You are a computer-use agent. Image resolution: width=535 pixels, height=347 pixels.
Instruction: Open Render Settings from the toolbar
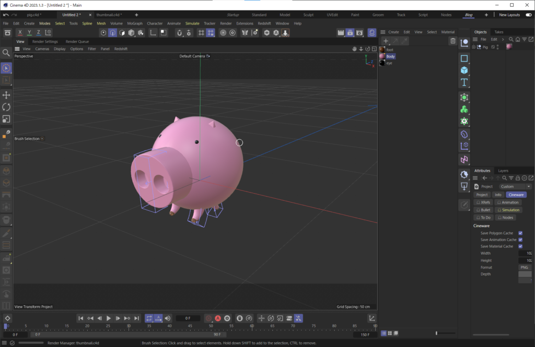(359, 32)
